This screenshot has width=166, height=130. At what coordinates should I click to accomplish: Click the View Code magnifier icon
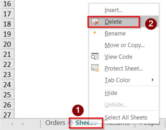[95, 56]
